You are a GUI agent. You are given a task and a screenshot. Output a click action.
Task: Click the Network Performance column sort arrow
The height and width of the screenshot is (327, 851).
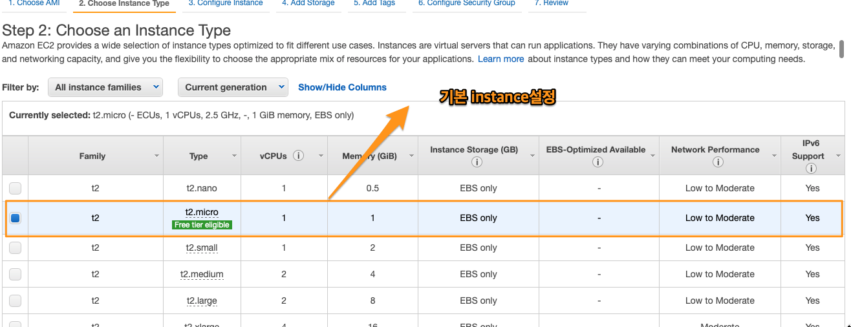point(774,156)
